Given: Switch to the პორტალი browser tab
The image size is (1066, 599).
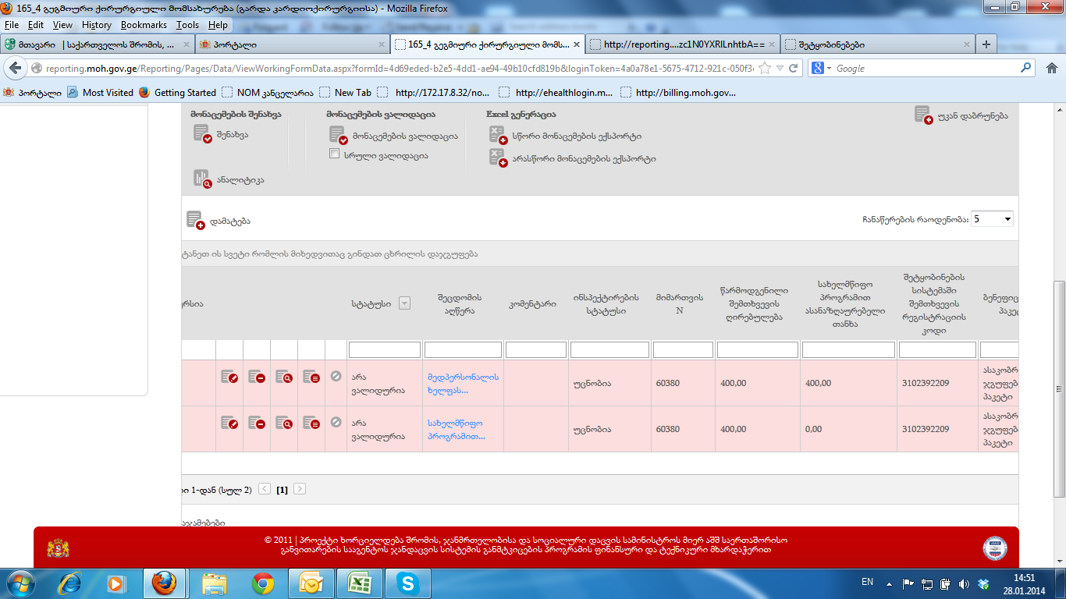Looking at the screenshot, I should tap(290, 44).
